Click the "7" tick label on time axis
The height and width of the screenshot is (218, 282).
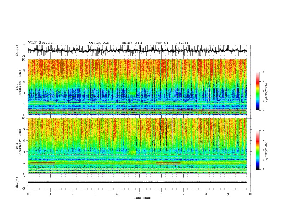pyautogui.click(x=183, y=194)
